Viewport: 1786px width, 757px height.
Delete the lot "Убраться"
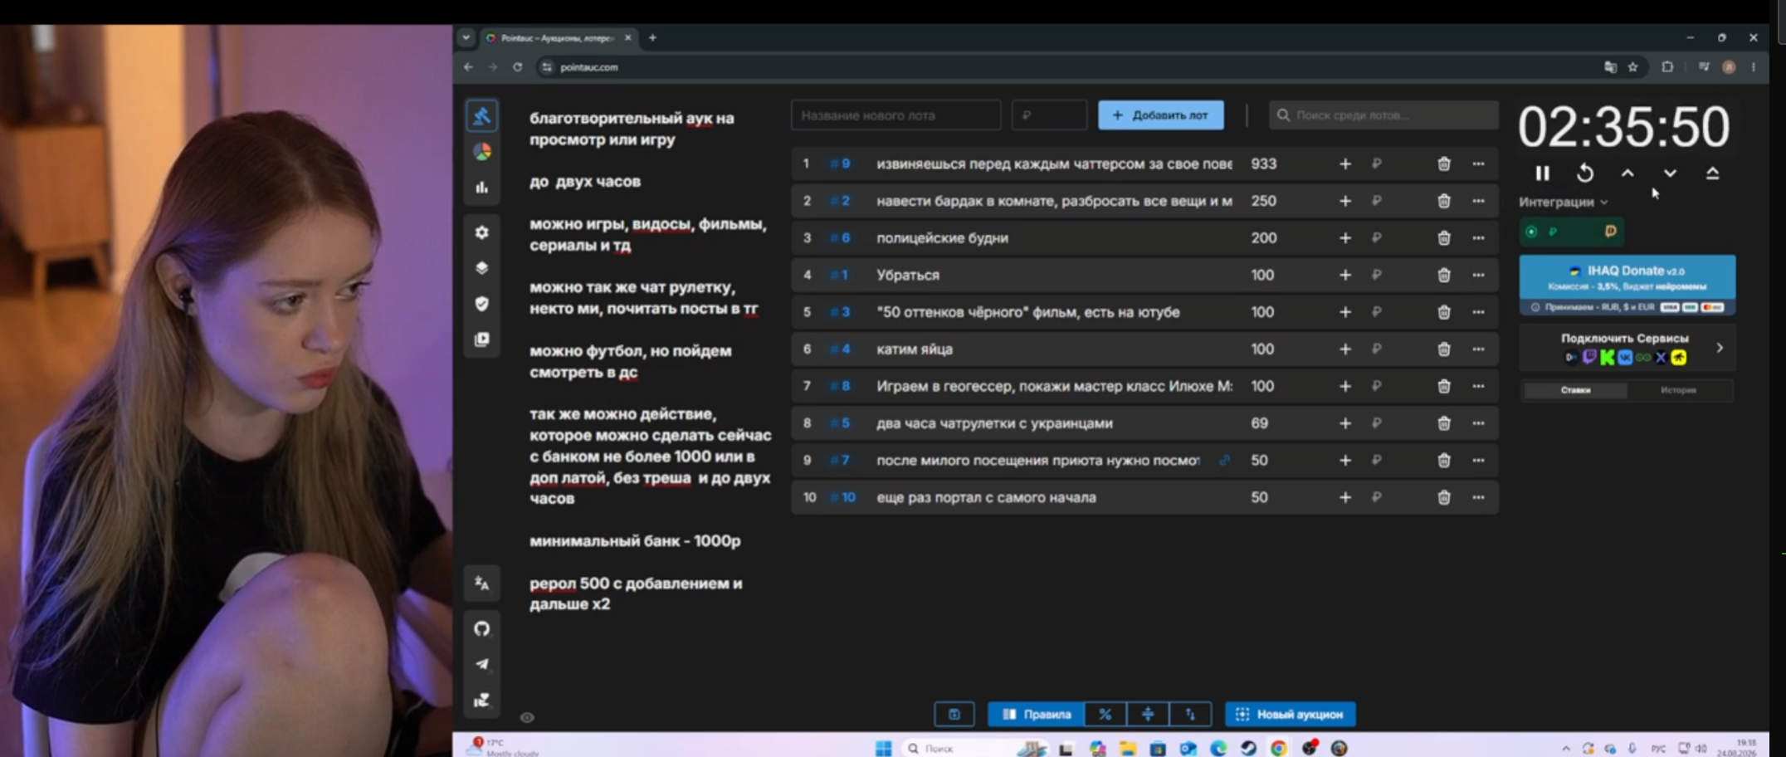[x=1444, y=276]
